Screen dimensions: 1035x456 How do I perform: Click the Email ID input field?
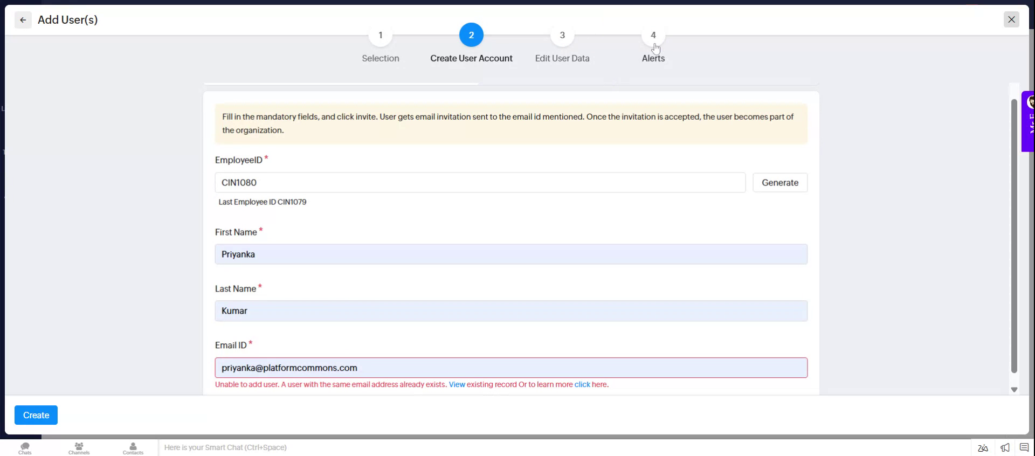(x=511, y=368)
